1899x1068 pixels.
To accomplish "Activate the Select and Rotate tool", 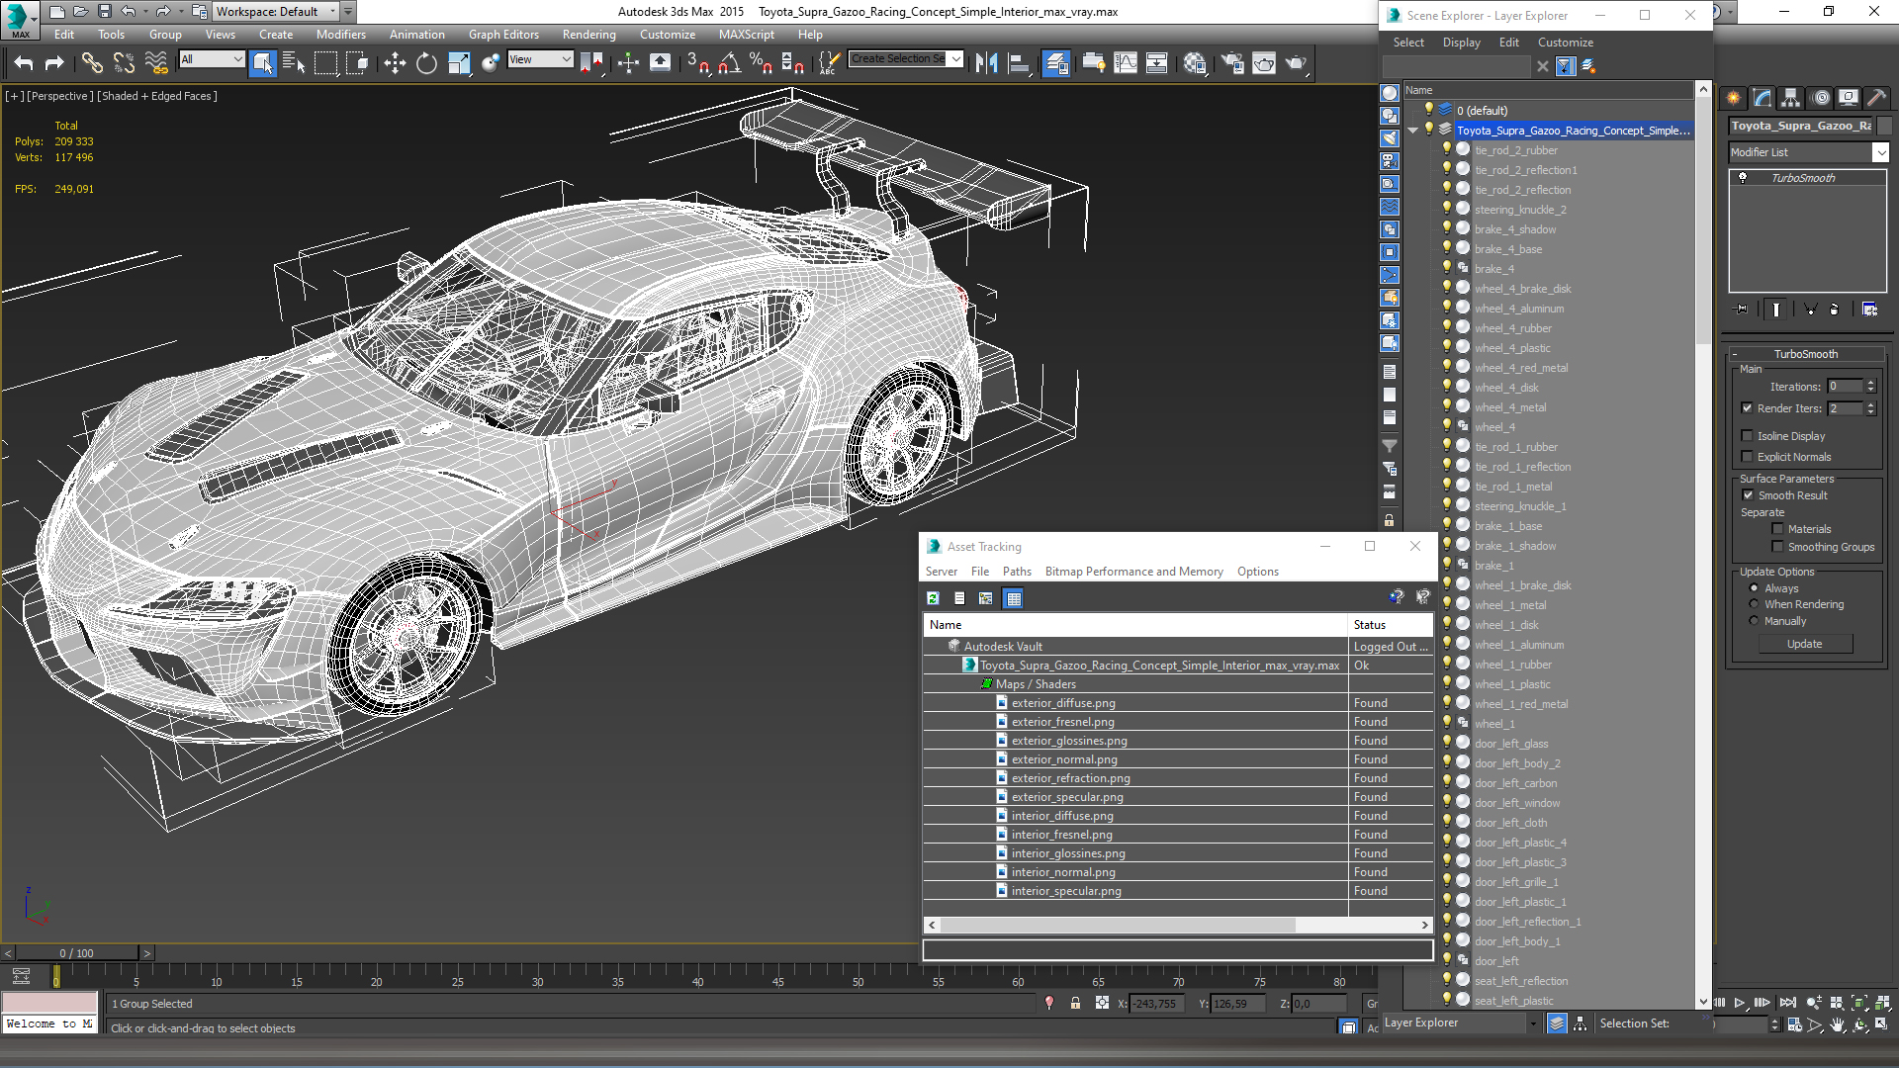I will 426,64.
